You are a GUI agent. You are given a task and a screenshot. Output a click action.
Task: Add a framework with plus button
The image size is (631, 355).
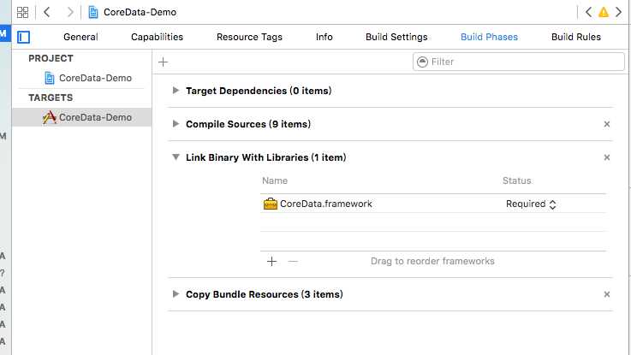pyautogui.click(x=271, y=261)
